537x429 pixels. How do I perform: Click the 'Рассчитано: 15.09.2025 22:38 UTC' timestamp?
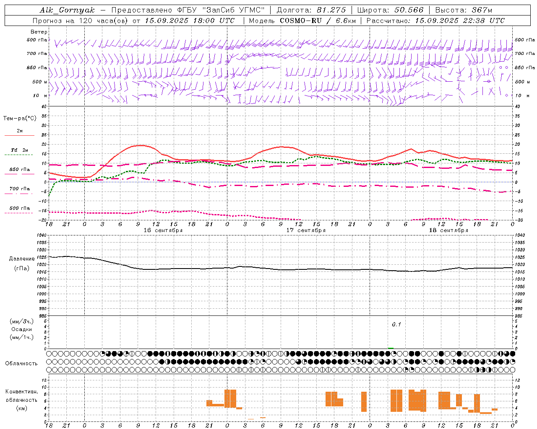point(435,21)
